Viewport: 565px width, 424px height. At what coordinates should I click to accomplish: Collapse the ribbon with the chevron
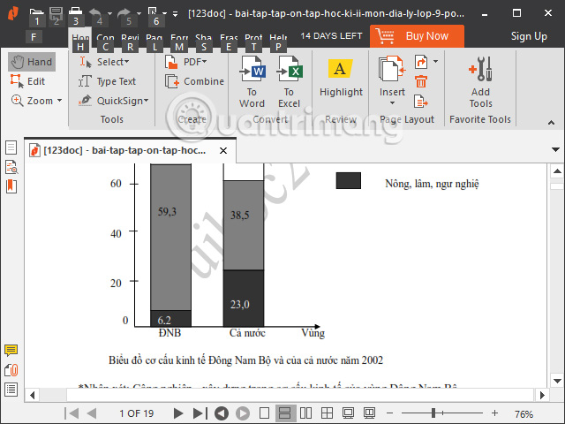[x=551, y=123]
